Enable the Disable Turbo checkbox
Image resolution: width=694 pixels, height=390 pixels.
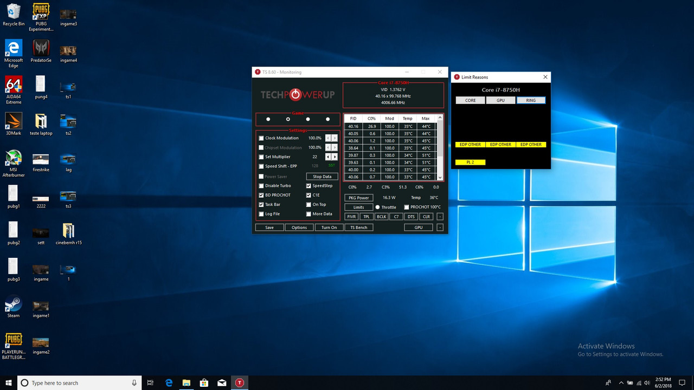261,186
